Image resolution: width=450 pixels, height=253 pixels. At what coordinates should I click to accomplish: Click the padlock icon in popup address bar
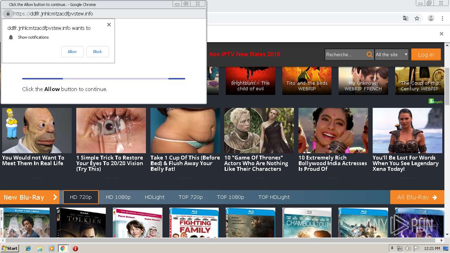(x=8, y=14)
